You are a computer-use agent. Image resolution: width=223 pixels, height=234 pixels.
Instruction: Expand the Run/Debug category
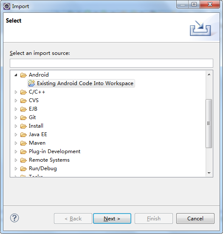tap(16, 168)
